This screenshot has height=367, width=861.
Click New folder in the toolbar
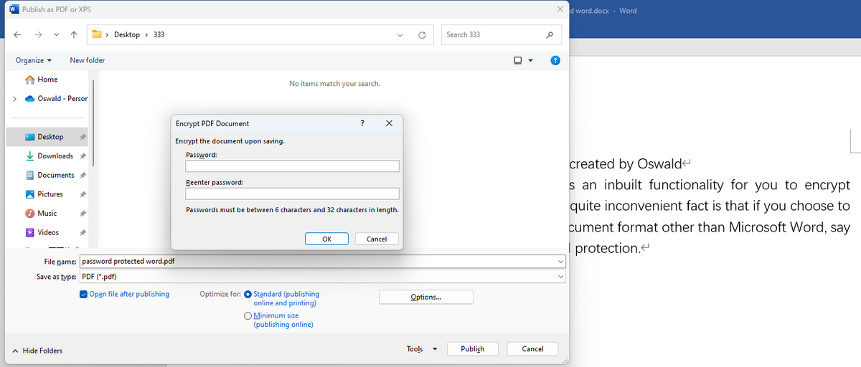[x=87, y=61]
